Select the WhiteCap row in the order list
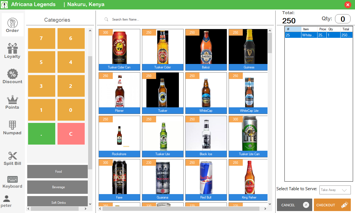 click(318, 35)
